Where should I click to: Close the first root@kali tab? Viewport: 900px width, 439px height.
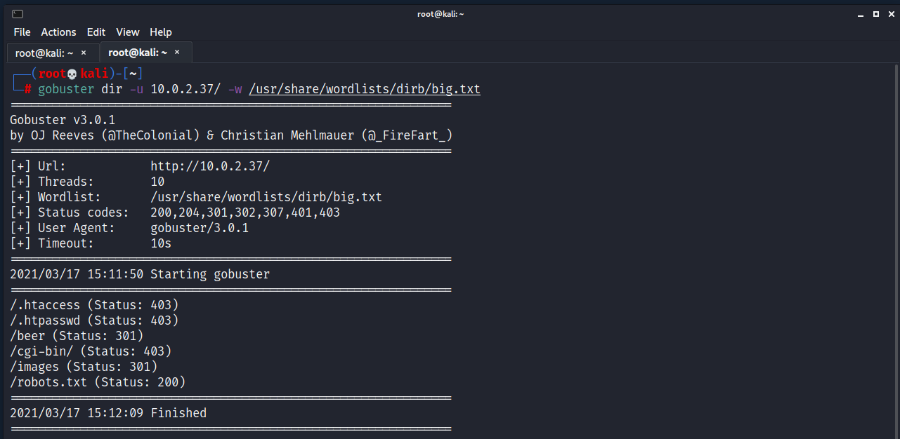[84, 53]
